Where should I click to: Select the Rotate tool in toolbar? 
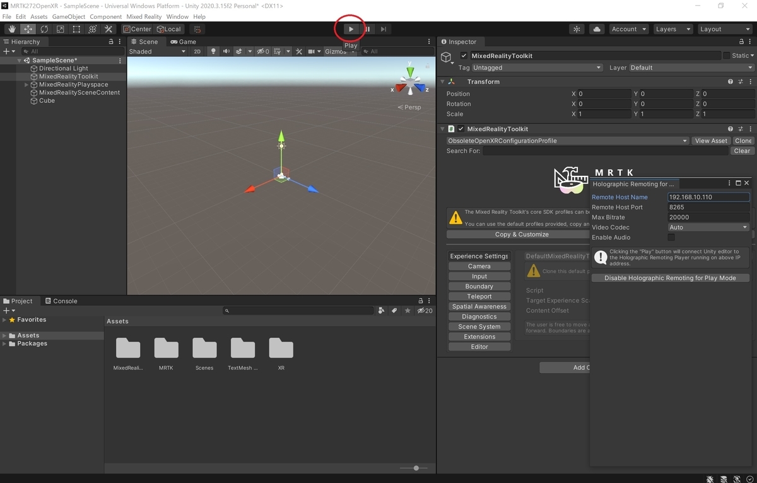[44, 29]
